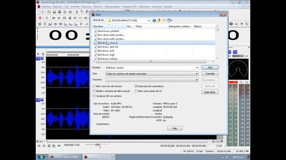
Task: Click the Go to End button below waveform
Action: coord(44,146)
